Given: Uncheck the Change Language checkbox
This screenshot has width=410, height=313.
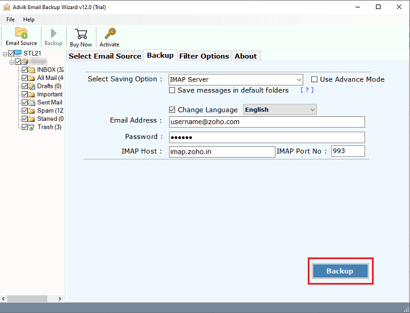Looking at the screenshot, I should click(172, 109).
